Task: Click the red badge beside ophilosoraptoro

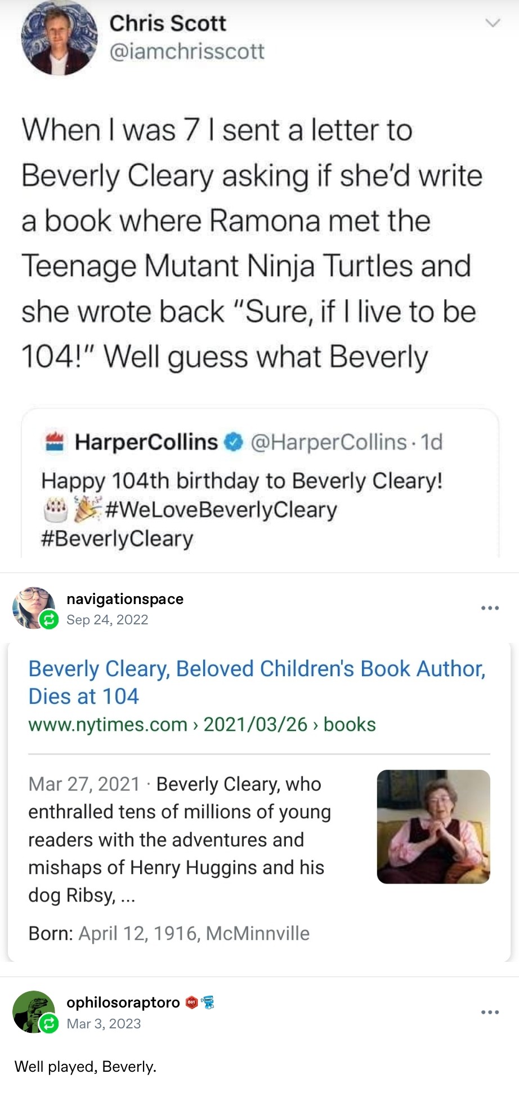Action: (191, 1003)
